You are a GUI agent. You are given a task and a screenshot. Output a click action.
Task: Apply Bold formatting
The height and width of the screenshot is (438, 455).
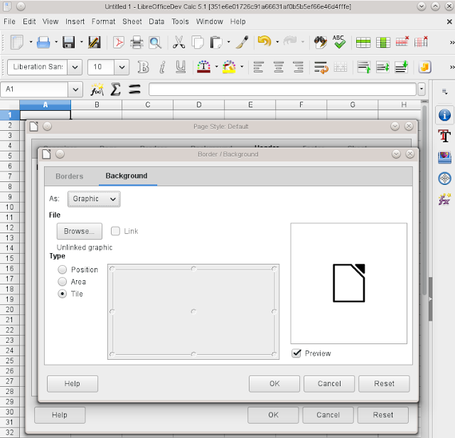pos(143,67)
